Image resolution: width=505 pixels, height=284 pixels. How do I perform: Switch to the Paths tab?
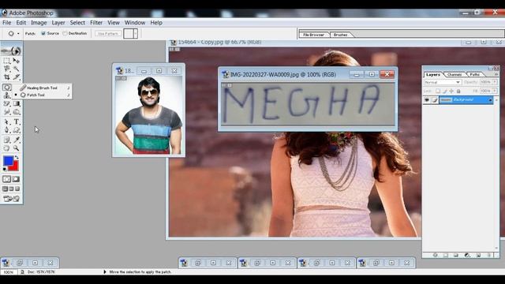[x=475, y=74]
